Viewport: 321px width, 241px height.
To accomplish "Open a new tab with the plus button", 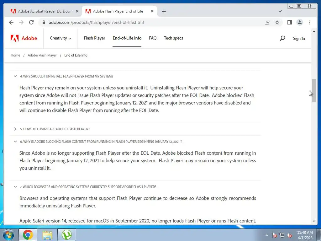I will point(164,11).
